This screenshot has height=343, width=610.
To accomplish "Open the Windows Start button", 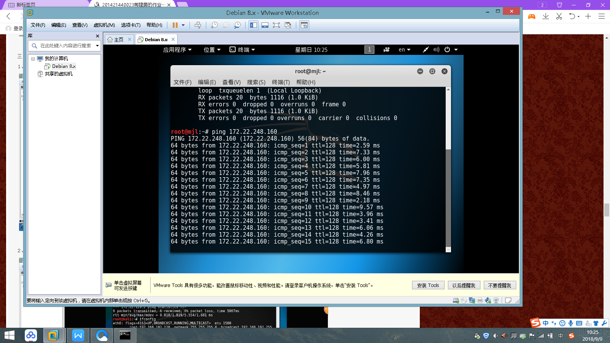I will tap(10, 335).
